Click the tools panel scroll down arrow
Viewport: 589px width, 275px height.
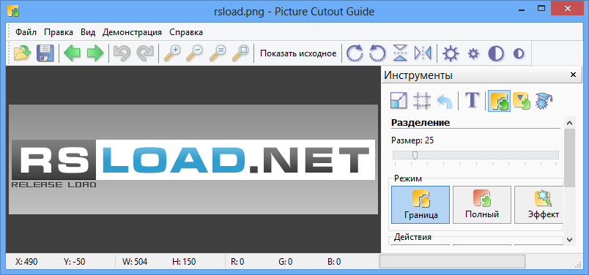[569, 239]
